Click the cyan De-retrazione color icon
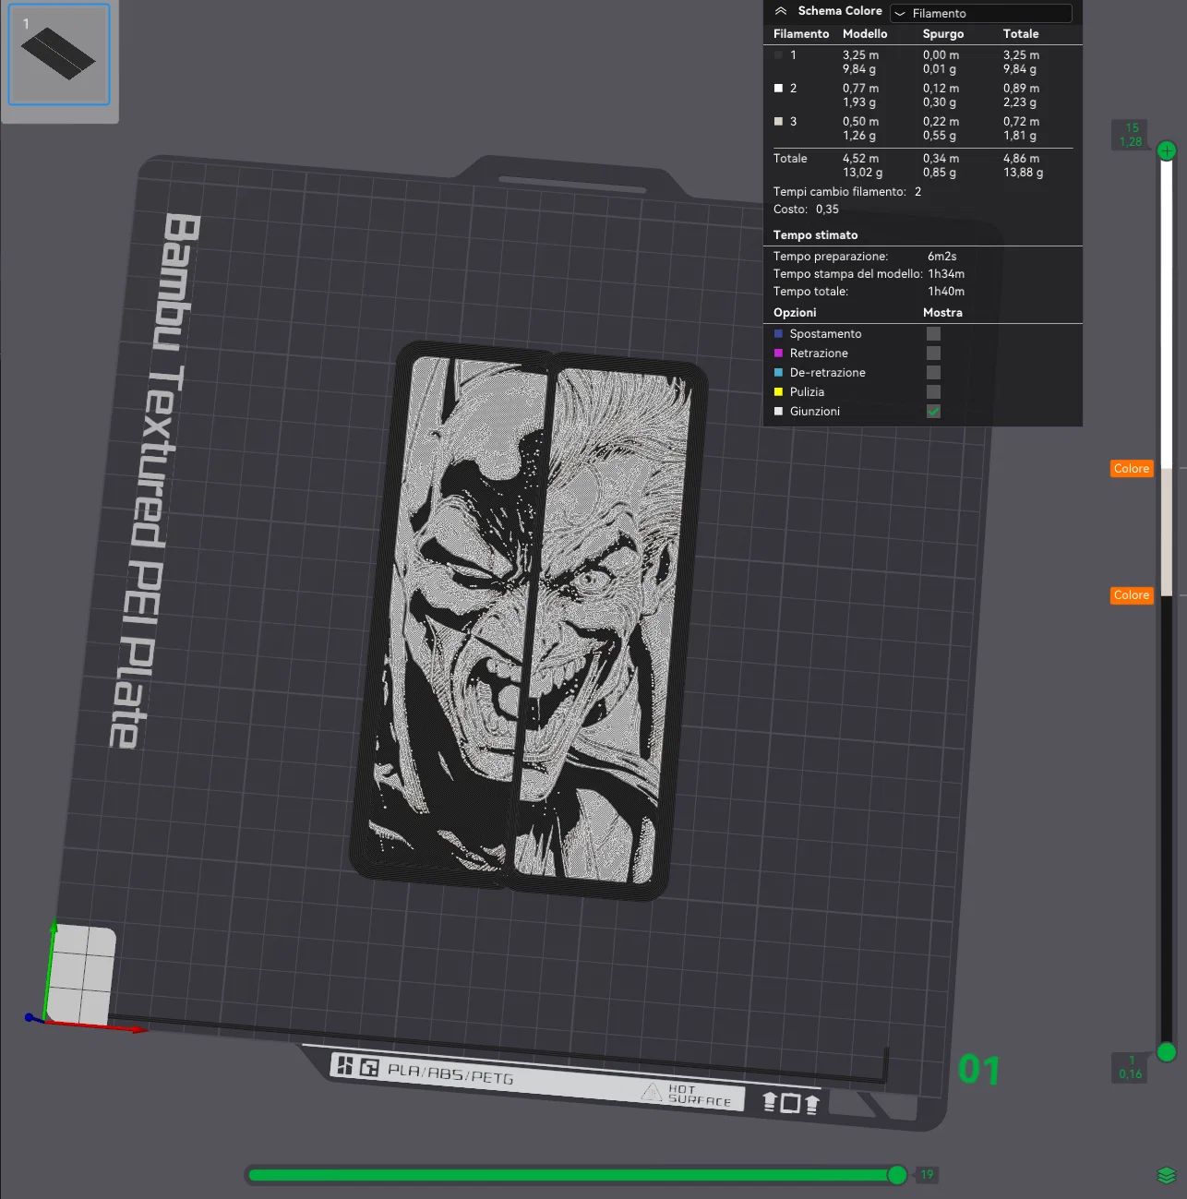The width and height of the screenshot is (1187, 1199). pos(778,373)
